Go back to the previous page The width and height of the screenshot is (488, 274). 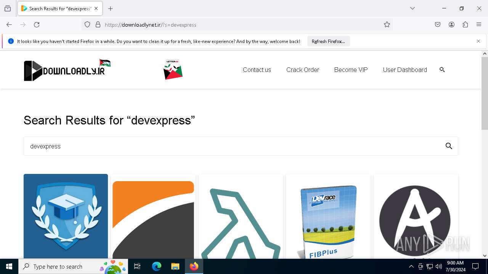9,25
